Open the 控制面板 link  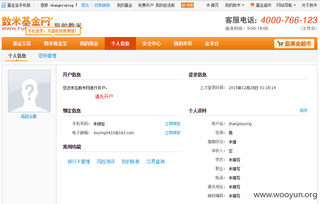[102, 5]
